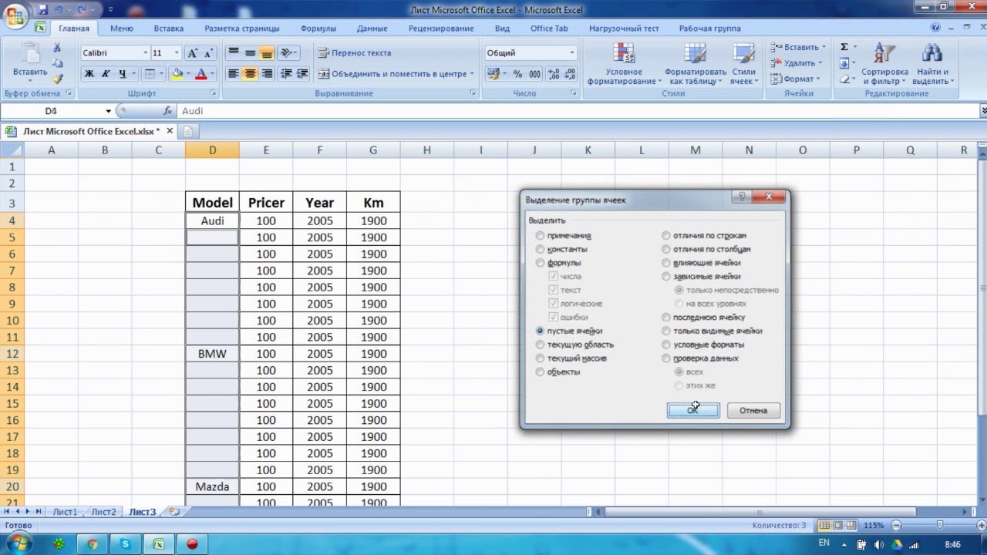Click the Chrome icon in taskbar
The height and width of the screenshot is (555, 987).
(93, 544)
